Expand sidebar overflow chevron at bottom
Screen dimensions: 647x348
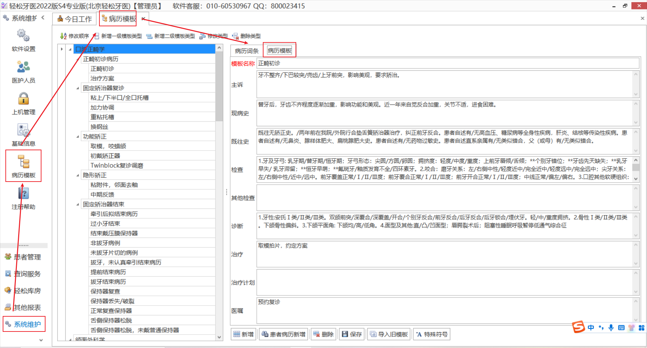41,340
